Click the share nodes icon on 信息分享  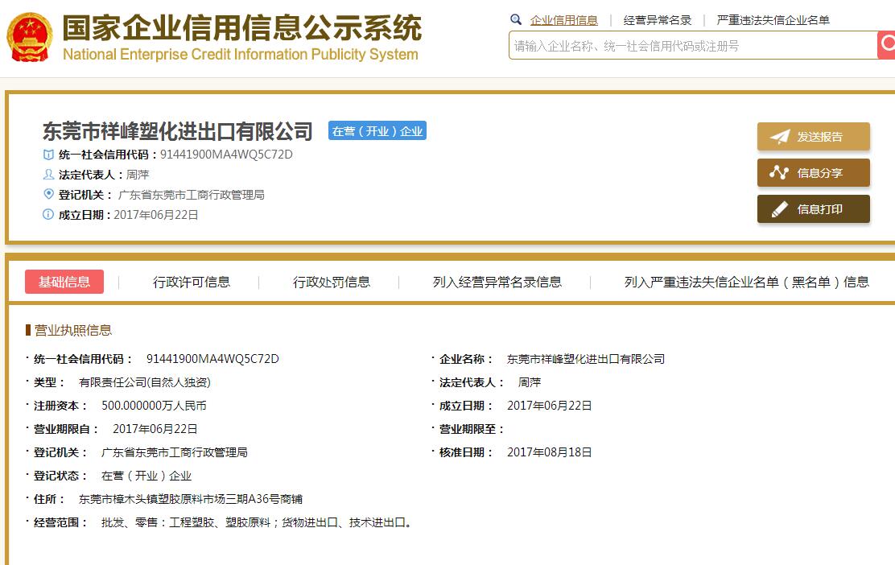tap(779, 173)
